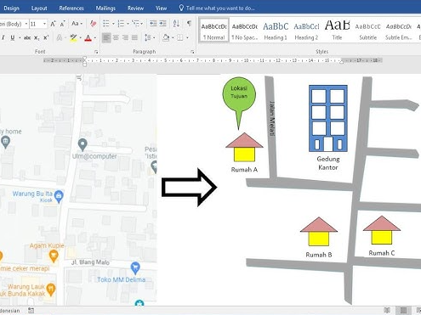421x315 pixels.
Task: Open text highlight color dropdown arrow
Action: point(81,37)
